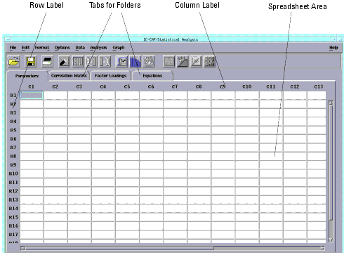Open the Analysis menu

tap(98, 48)
